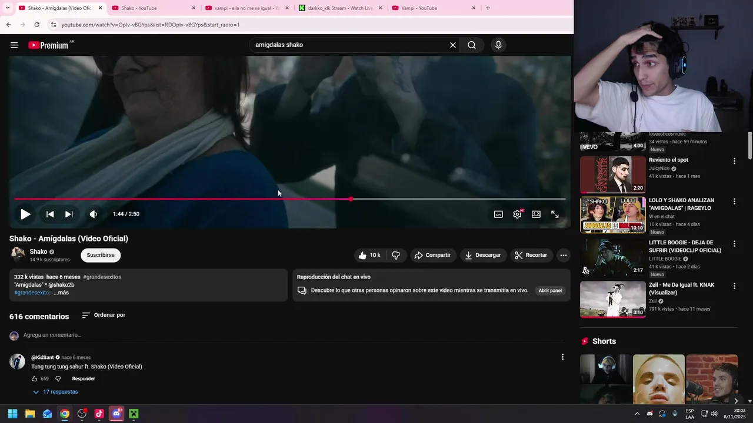753x423 pixels.
Task: Open options for Reviento el spot
Action: pyautogui.click(x=734, y=161)
